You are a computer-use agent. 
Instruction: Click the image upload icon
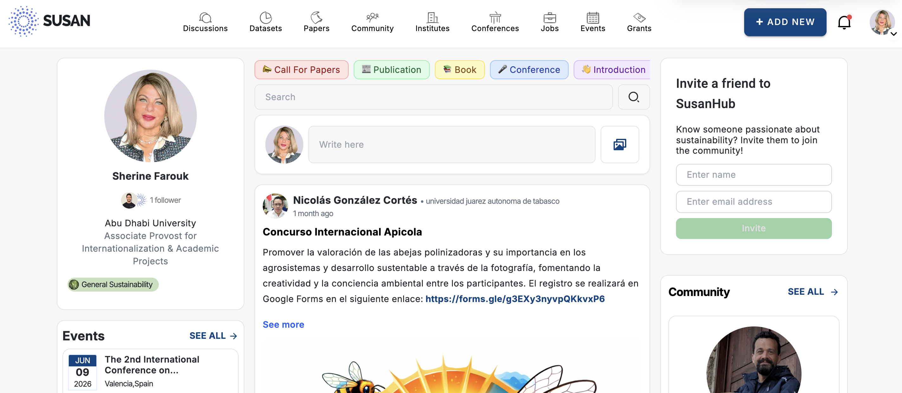click(619, 145)
